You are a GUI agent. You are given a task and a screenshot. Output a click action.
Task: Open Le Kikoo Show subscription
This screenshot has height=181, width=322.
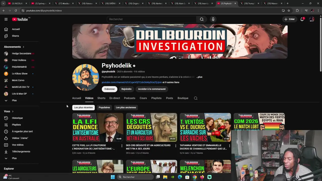(20, 74)
